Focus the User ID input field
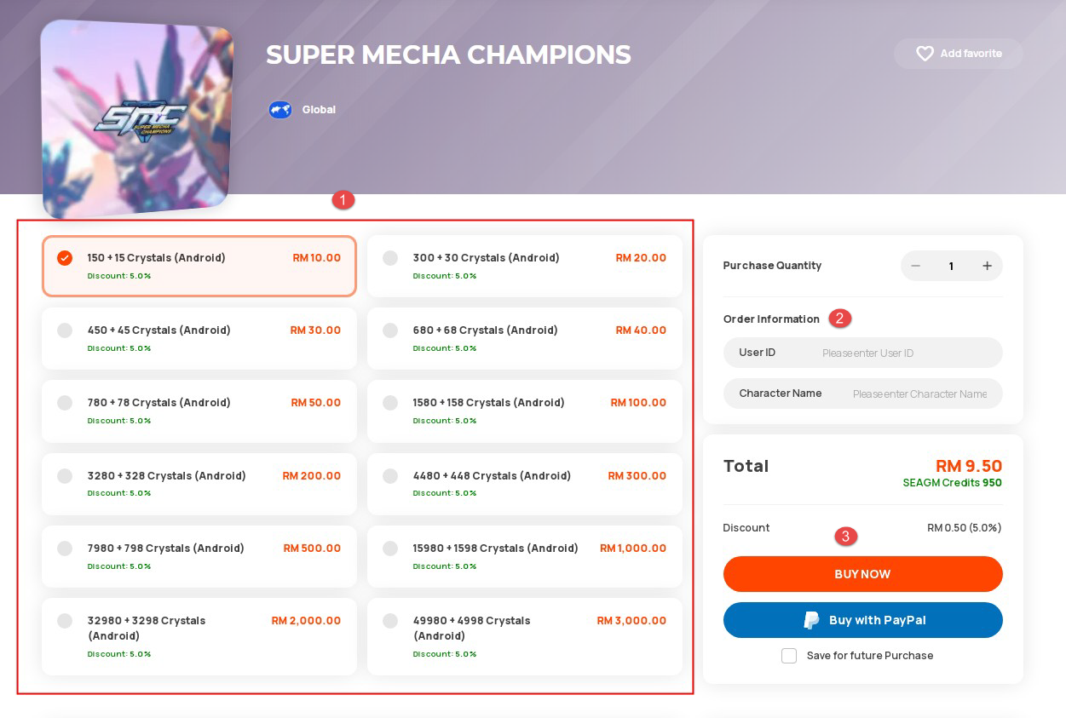1066x718 pixels. [862, 353]
